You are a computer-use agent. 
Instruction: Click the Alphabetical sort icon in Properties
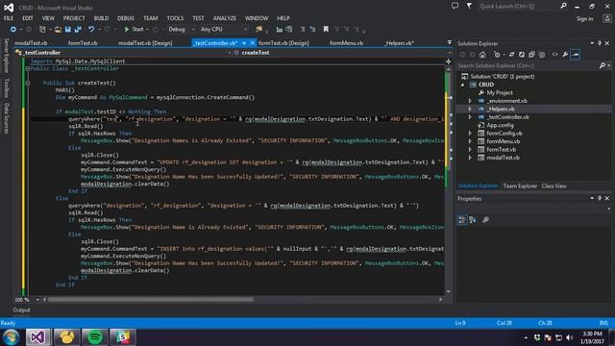click(473, 220)
